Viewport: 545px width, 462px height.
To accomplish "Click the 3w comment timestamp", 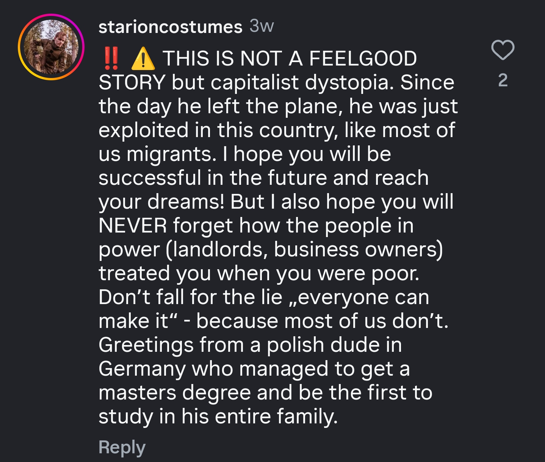I will pyautogui.click(x=262, y=26).
